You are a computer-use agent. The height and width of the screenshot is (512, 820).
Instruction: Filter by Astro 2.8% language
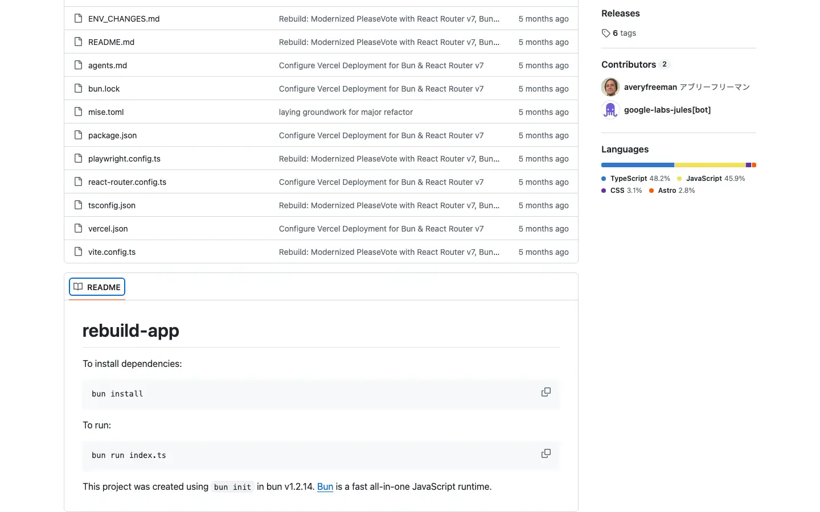tap(672, 191)
